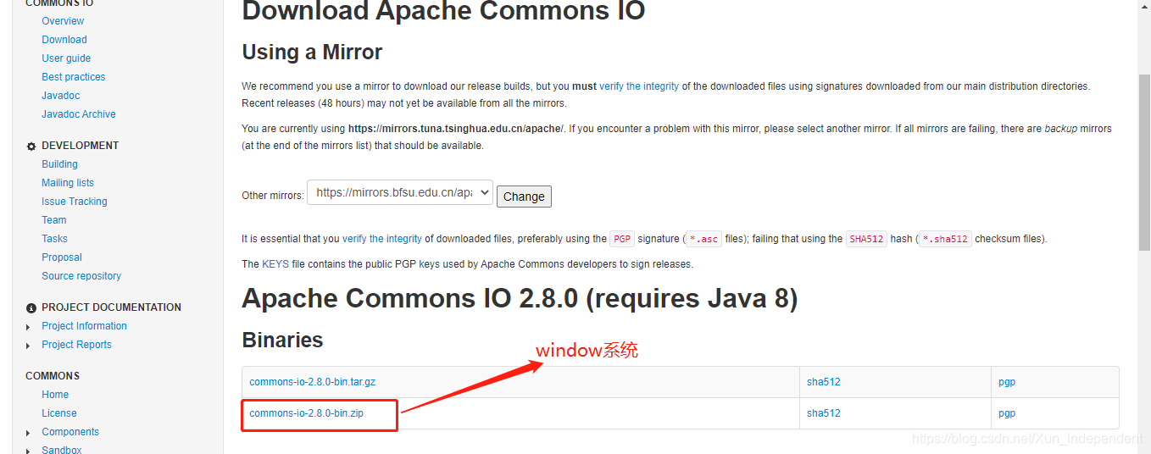Open the Other mirrors dropdown
Viewport: 1151px width, 454px height.
[x=400, y=192]
